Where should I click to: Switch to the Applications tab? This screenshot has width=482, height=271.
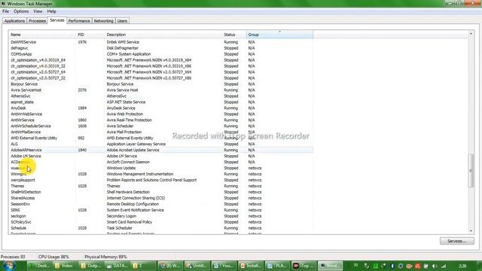pos(14,21)
